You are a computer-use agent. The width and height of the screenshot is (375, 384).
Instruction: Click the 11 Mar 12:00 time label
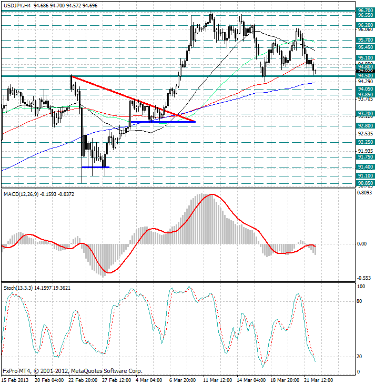218,380
